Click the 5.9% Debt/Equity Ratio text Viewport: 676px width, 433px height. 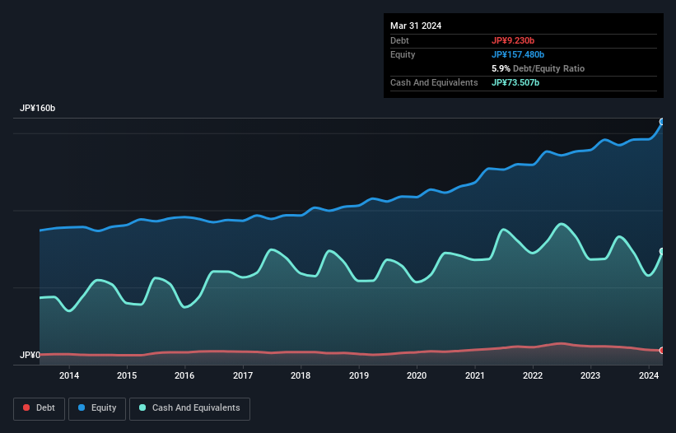538,68
